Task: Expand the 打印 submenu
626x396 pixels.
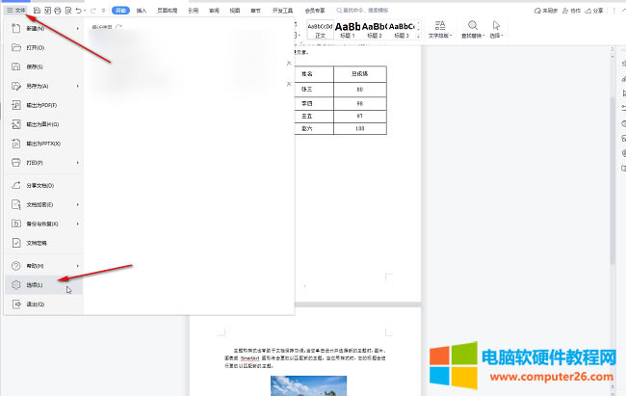Action: point(77,163)
